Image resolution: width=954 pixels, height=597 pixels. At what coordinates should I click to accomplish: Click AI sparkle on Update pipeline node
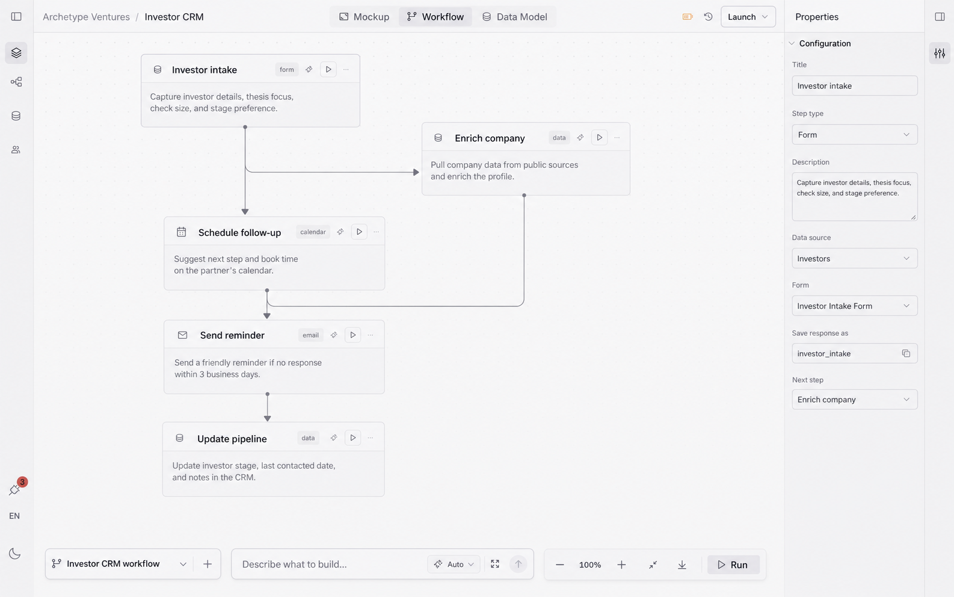[334, 438]
